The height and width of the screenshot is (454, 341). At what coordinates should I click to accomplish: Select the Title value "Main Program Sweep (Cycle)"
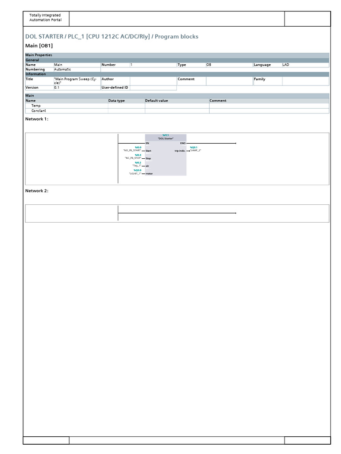click(75, 81)
